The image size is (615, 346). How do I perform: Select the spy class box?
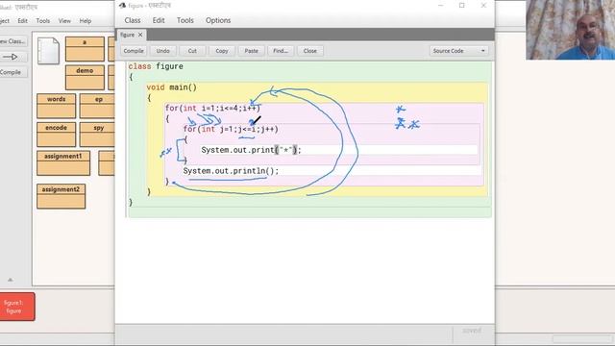click(x=97, y=135)
